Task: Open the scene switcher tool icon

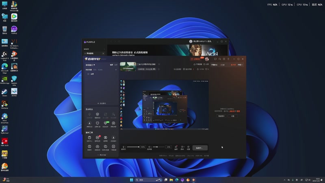Action: coord(106,148)
